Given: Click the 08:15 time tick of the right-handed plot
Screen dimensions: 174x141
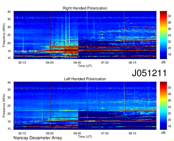Looking at the screenshot, I should click(132, 63).
